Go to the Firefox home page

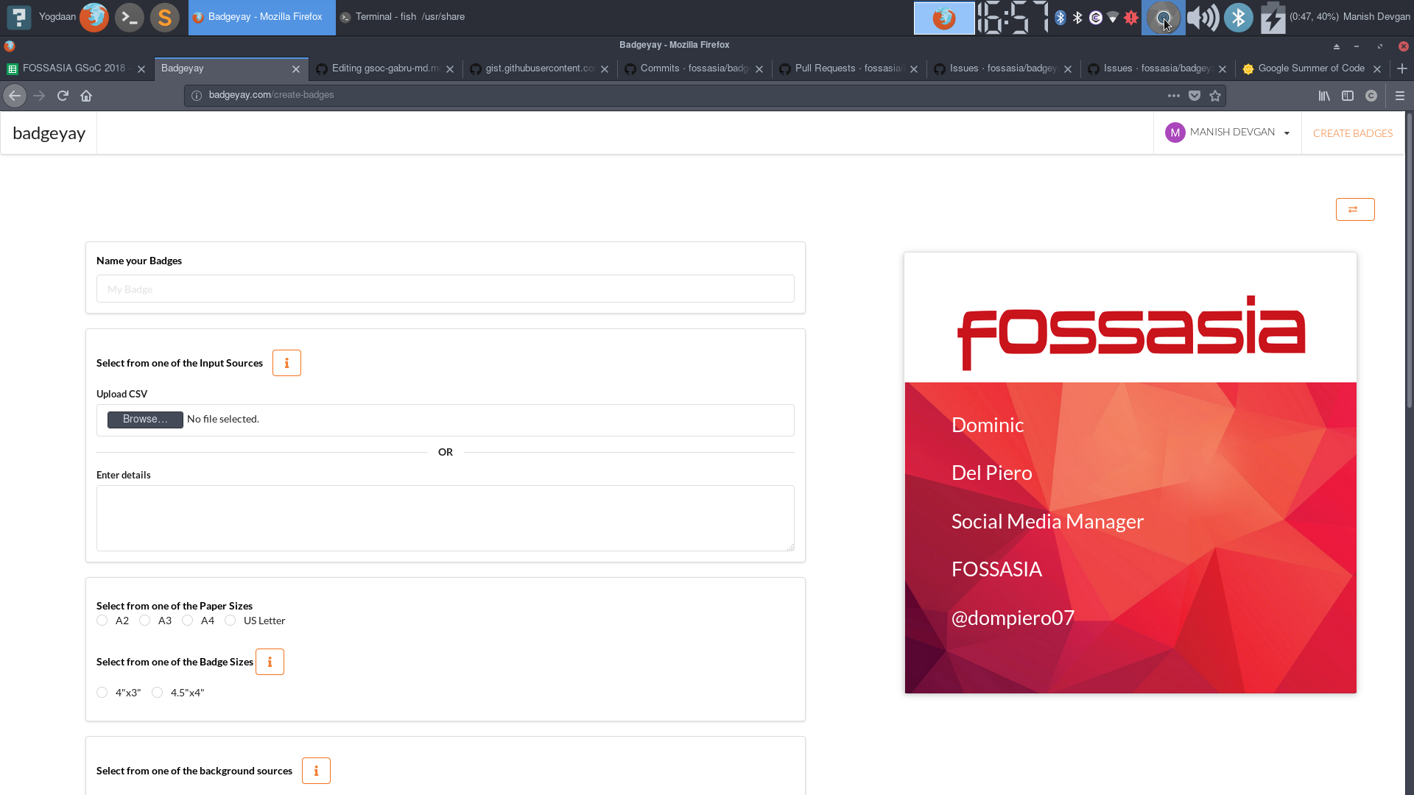(86, 96)
